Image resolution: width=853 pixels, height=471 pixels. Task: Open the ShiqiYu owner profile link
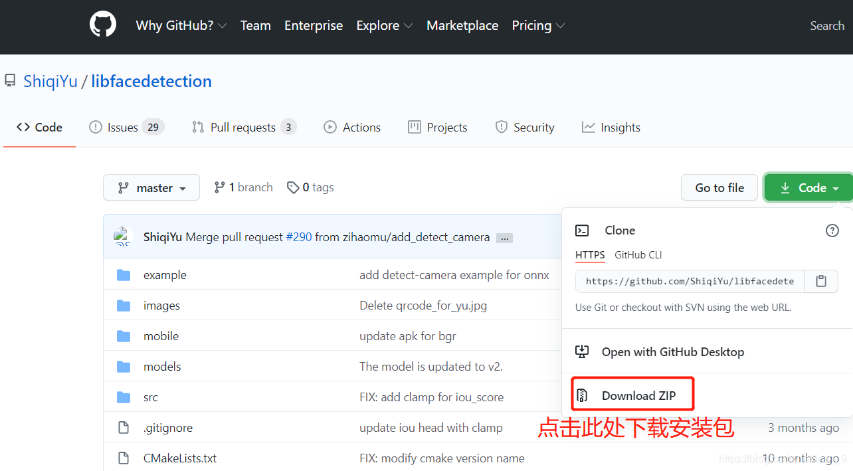50,81
